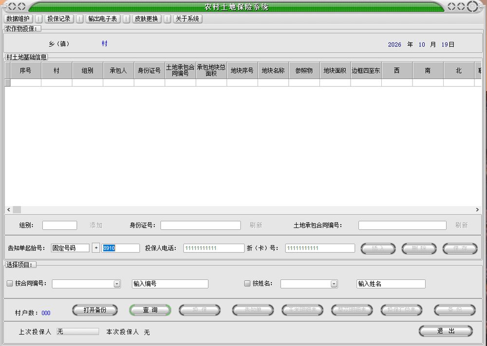Enable the 按合同编号 checkbox
This screenshot has height=346, width=487.
(x=10, y=283)
